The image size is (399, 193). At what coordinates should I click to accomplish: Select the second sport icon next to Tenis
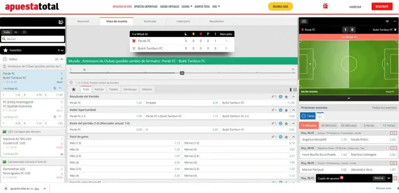click(x=320, y=116)
